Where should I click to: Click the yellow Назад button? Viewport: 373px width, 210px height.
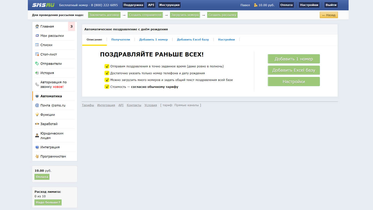pyautogui.click(x=329, y=15)
